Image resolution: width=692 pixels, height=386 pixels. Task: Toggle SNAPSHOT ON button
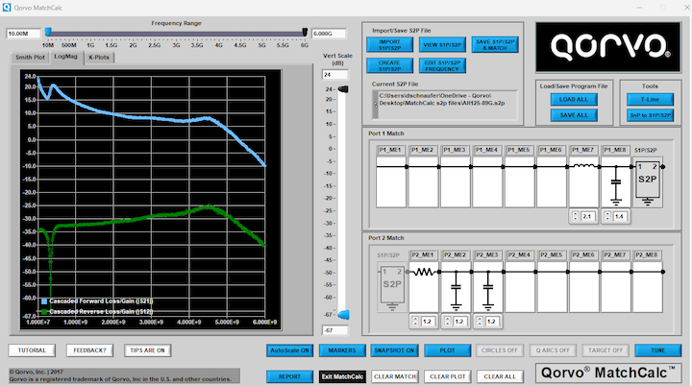click(394, 350)
